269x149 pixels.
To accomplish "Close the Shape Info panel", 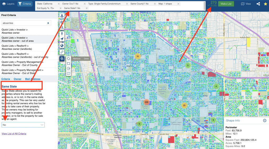I will [265, 121].
